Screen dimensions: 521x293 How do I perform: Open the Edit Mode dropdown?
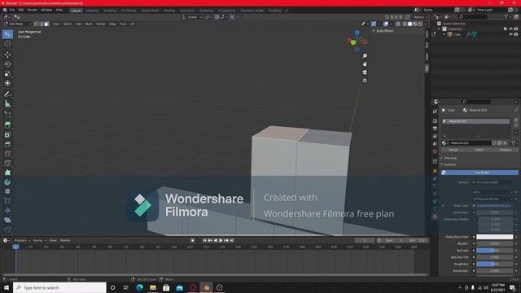click(17, 24)
